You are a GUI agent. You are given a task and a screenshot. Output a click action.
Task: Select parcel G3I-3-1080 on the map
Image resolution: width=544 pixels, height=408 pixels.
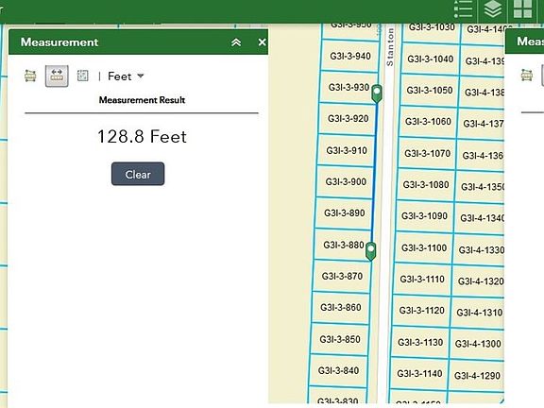coord(426,184)
